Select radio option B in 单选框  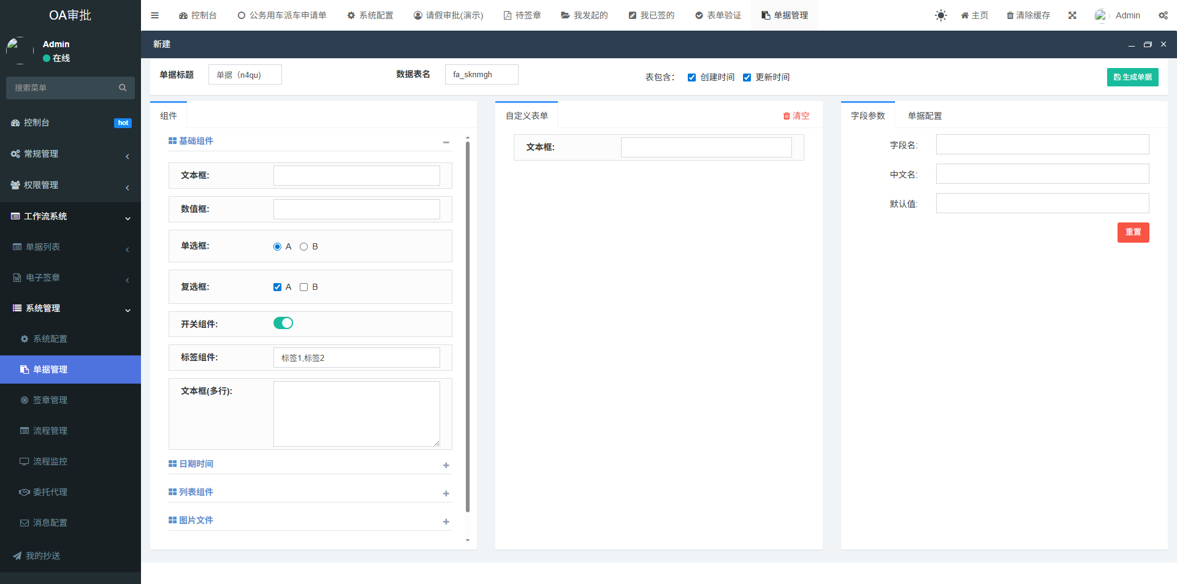coord(303,246)
